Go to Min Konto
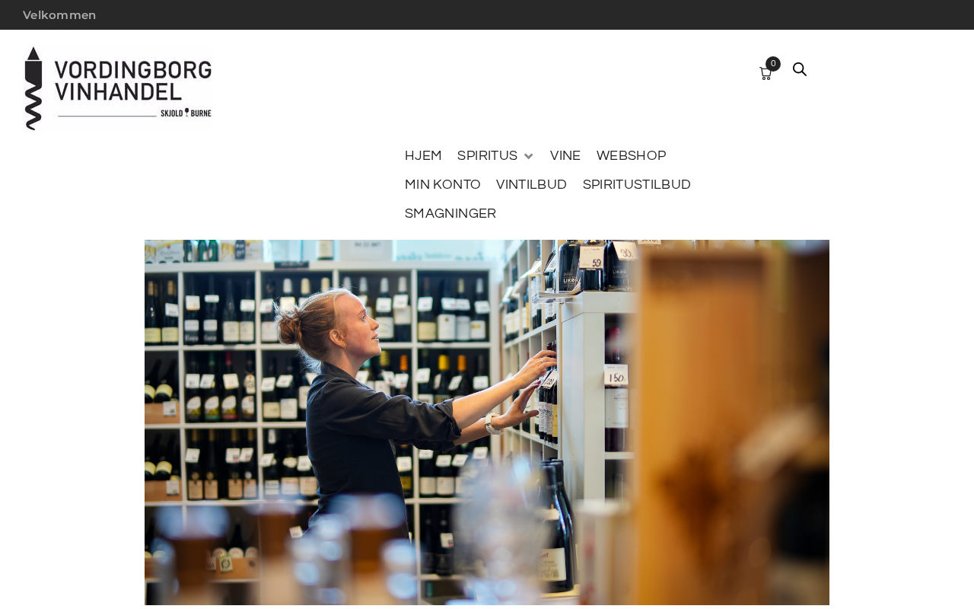This screenshot has height=609, width=974. point(443,185)
